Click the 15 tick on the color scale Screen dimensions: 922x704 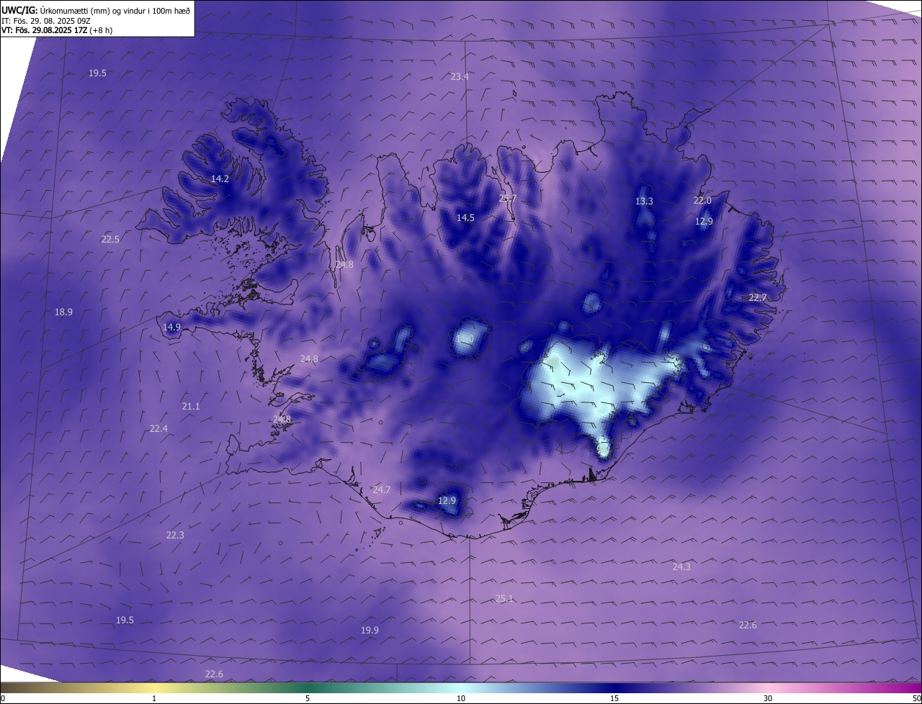coord(614,698)
